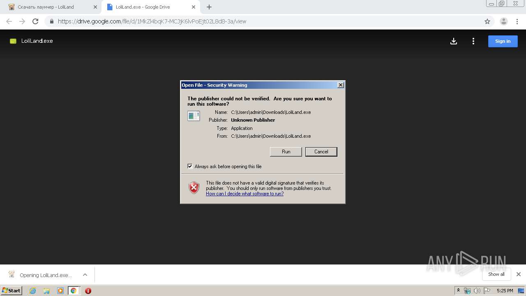
Task: Bookmark this page with star icon
Action: click(x=487, y=21)
